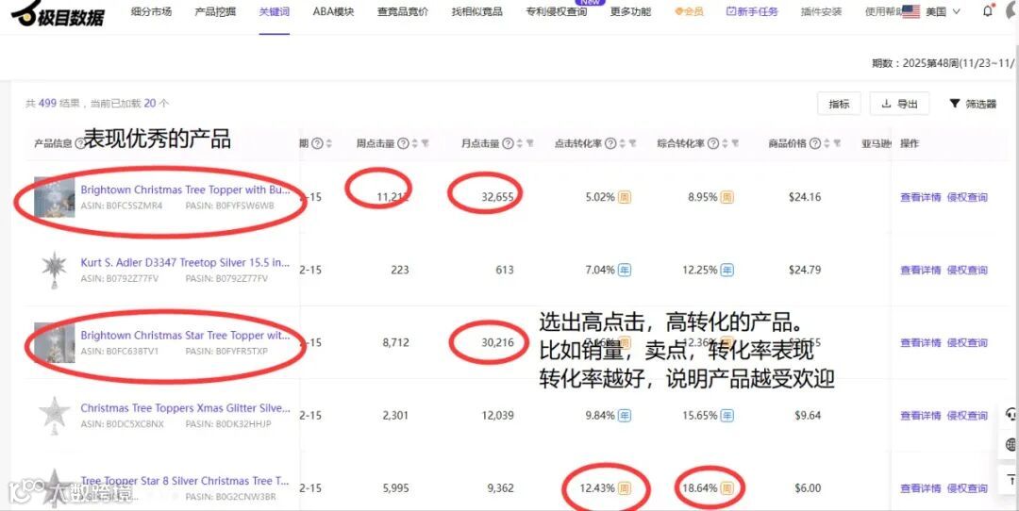Open the 更多功能 menu
1019x511 pixels.
click(630, 11)
